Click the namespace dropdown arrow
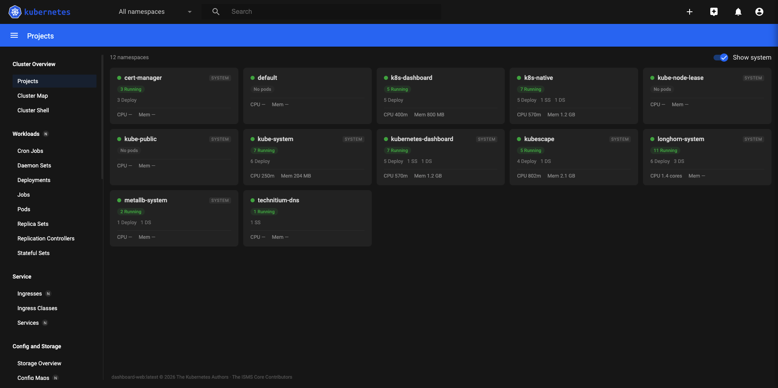 click(x=190, y=12)
